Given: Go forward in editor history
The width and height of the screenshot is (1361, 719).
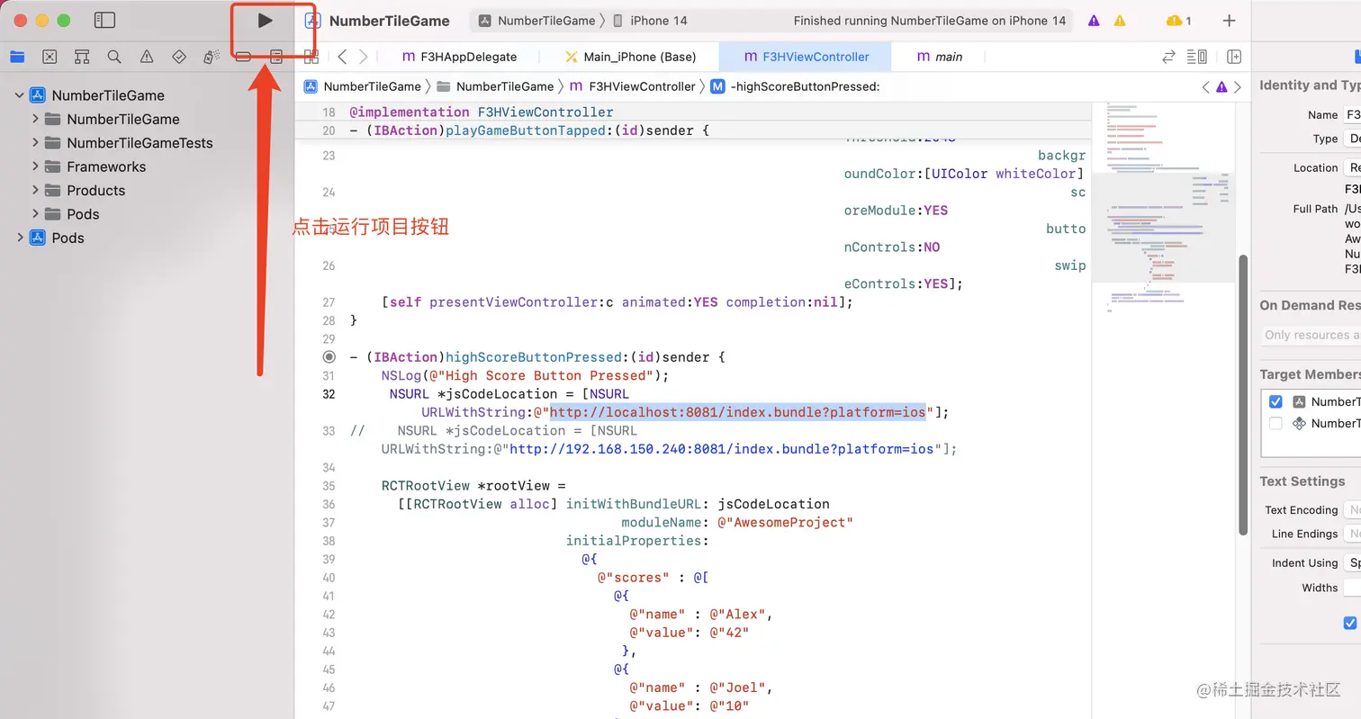Looking at the screenshot, I should pos(363,57).
